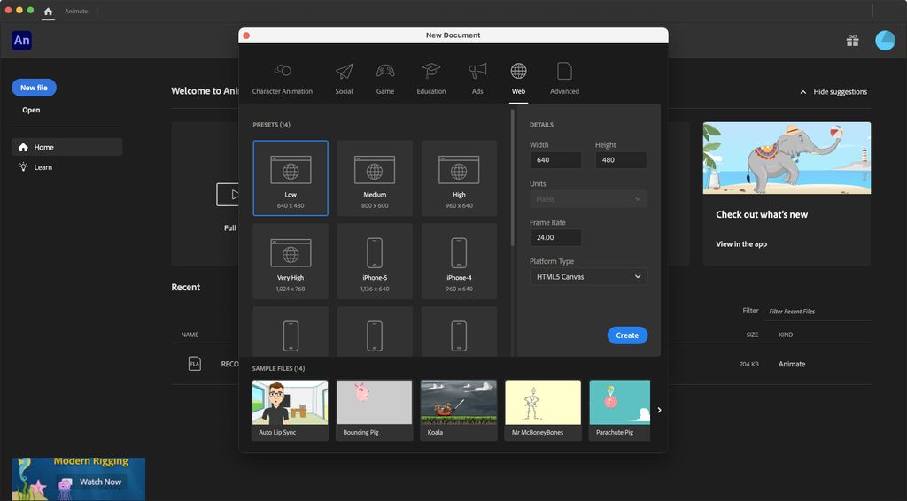Click the Width input field
Viewport: 907px width, 501px height.
click(x=555, y=160)
